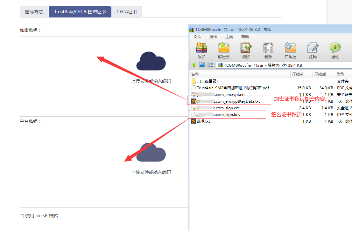Viewport: 352px width, 231px height.
Task: Go up with the green arrow icon
Action: (194, 65)
